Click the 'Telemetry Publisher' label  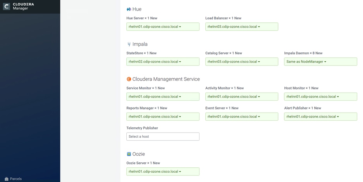142,128
